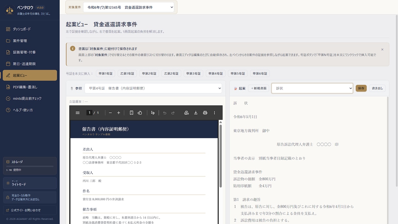The image size is (398, 224).
Task: Open the 対象案件 case dropdown
Action: click(129, 7)
